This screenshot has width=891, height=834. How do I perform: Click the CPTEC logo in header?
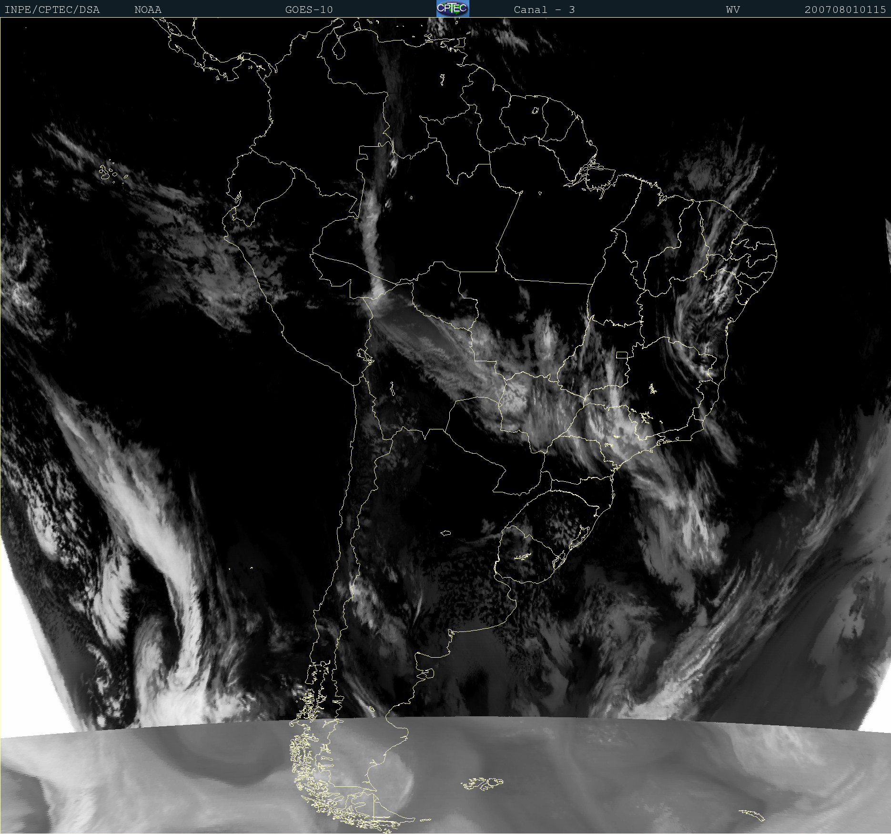453,9
